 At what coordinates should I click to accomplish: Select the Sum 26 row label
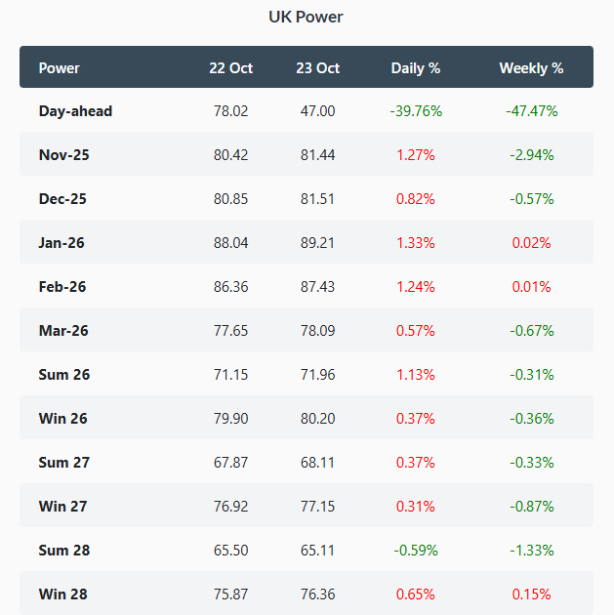point(64,375)
